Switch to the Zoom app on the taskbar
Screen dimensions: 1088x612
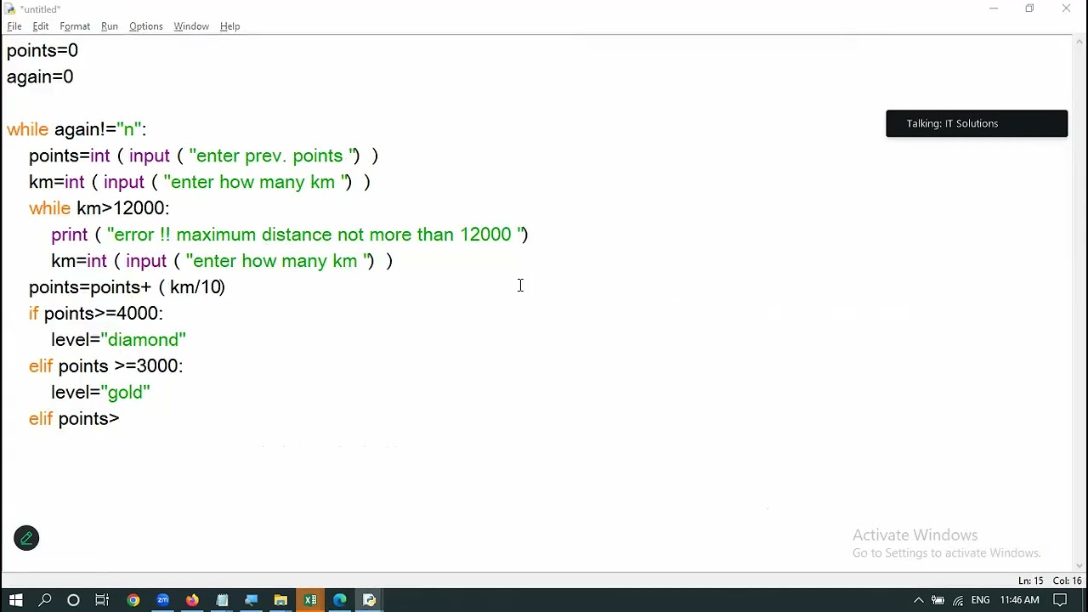(x=162, y=600)
